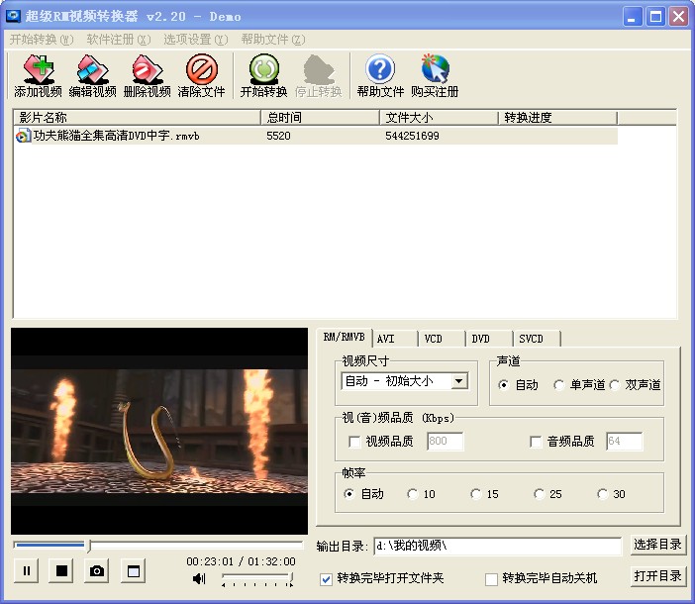Select 双声道 stereo radio button

point(615,384)
